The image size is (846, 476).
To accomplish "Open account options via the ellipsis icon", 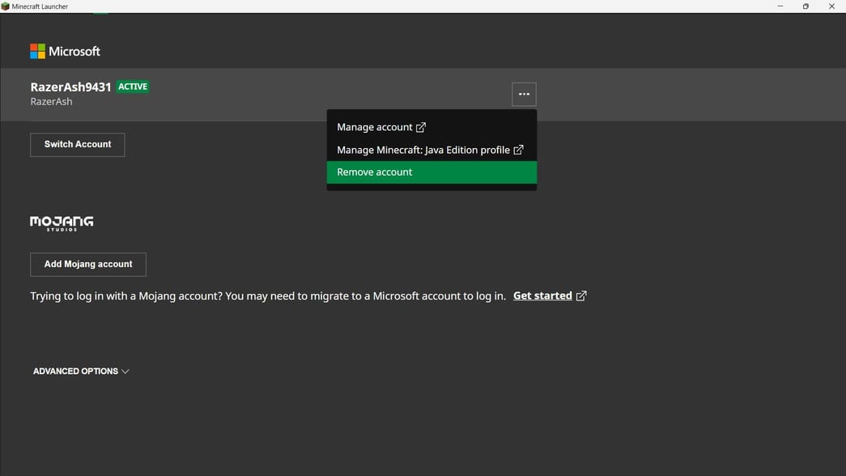I will (524, 94).
